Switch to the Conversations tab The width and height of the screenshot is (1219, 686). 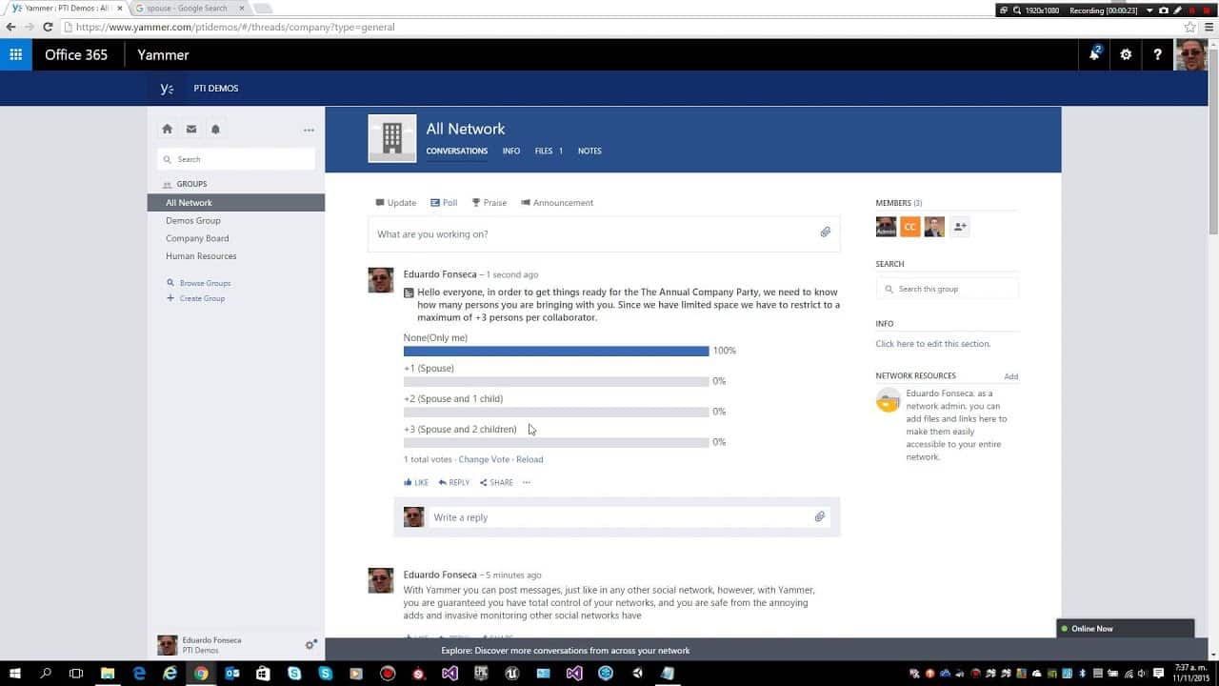tap(456, 151)
